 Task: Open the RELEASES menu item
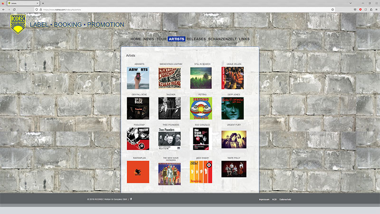click(x=196, y=39)
